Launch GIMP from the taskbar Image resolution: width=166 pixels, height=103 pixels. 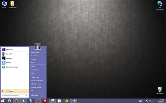38,101
